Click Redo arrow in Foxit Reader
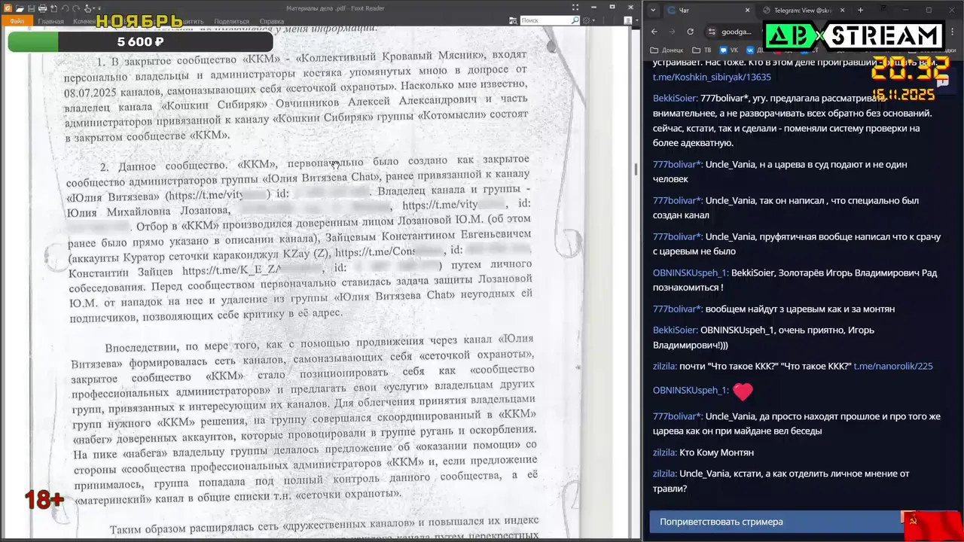Viewport: 964px width, 542px height. (76, 8)
